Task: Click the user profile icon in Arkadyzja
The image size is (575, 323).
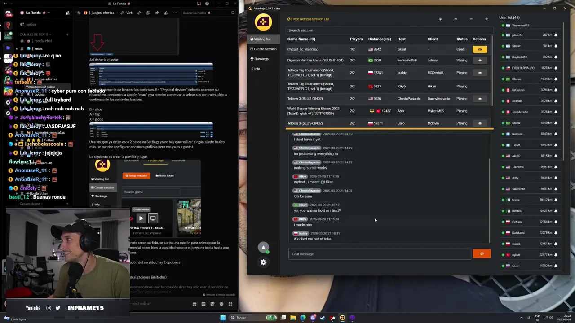Action: pyautogui.click(x=263, y=247)
